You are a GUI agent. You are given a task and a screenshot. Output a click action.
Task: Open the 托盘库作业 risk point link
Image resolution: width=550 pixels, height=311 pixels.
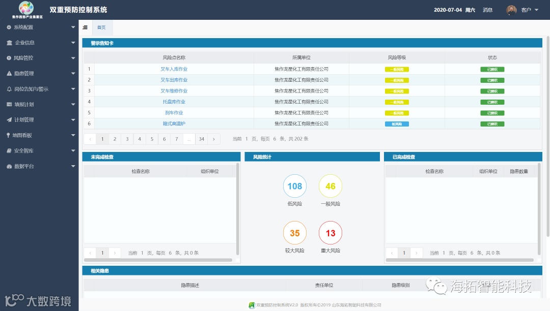pos(174,102)
